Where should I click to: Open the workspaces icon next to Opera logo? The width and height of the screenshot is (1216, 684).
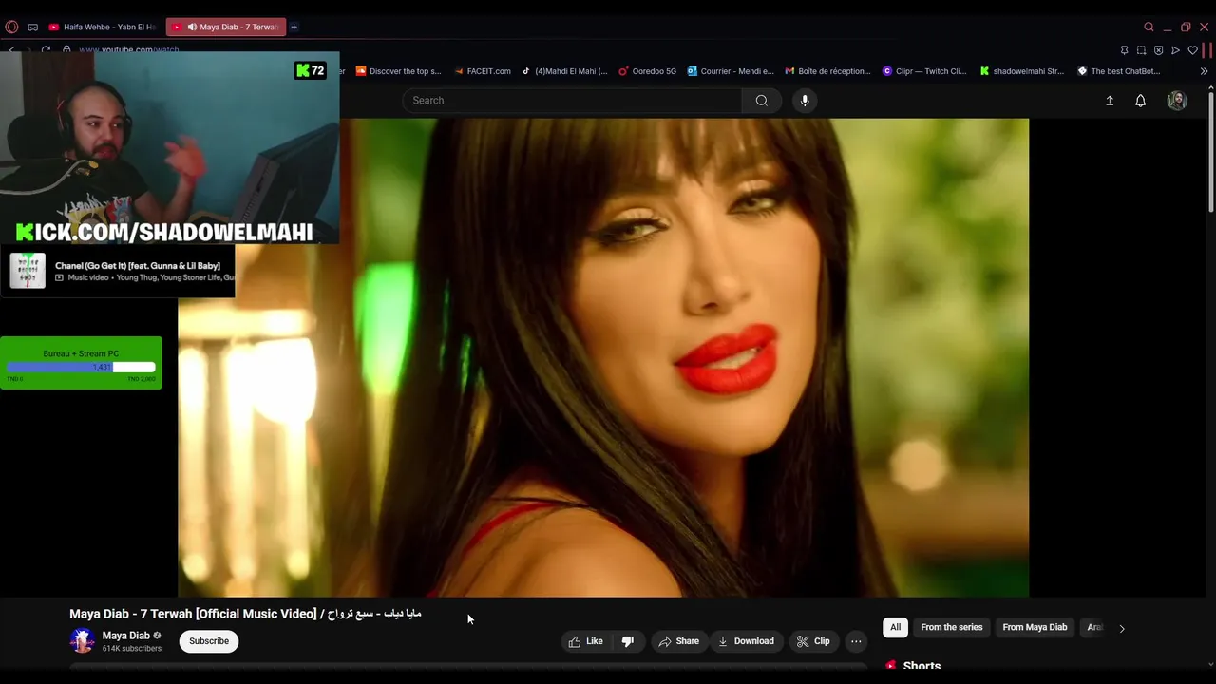coord(33,27)
